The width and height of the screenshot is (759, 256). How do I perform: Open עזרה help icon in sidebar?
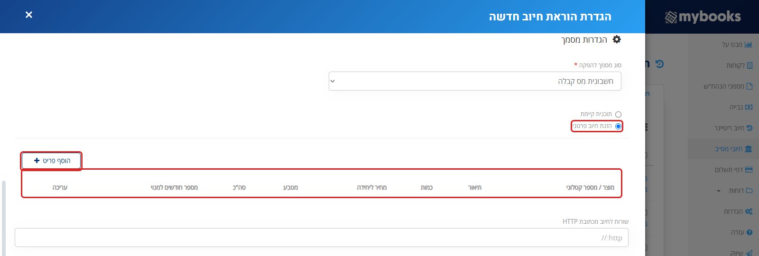click(x=750, y=232)
